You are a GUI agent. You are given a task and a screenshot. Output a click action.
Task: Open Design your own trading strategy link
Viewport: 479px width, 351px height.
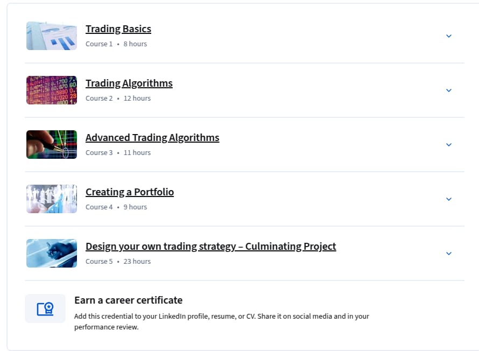pos(211,247)
